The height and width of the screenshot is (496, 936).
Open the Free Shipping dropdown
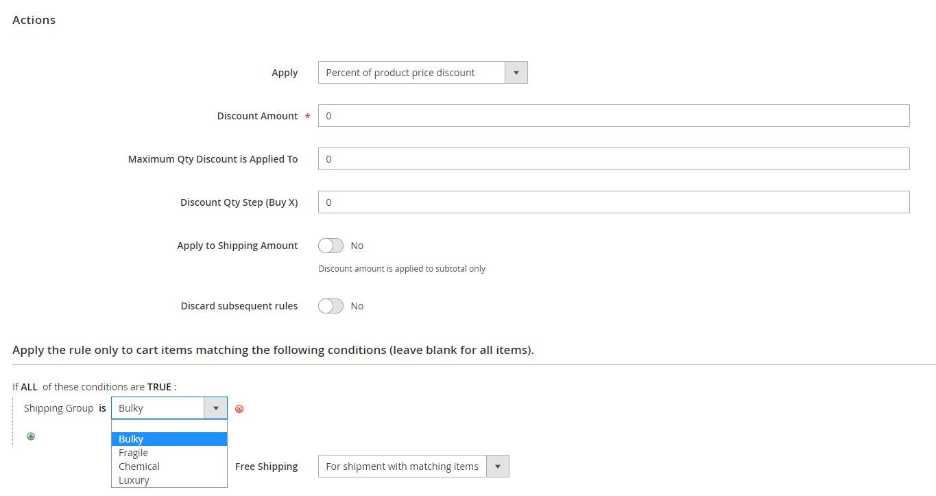coord(413,467)
